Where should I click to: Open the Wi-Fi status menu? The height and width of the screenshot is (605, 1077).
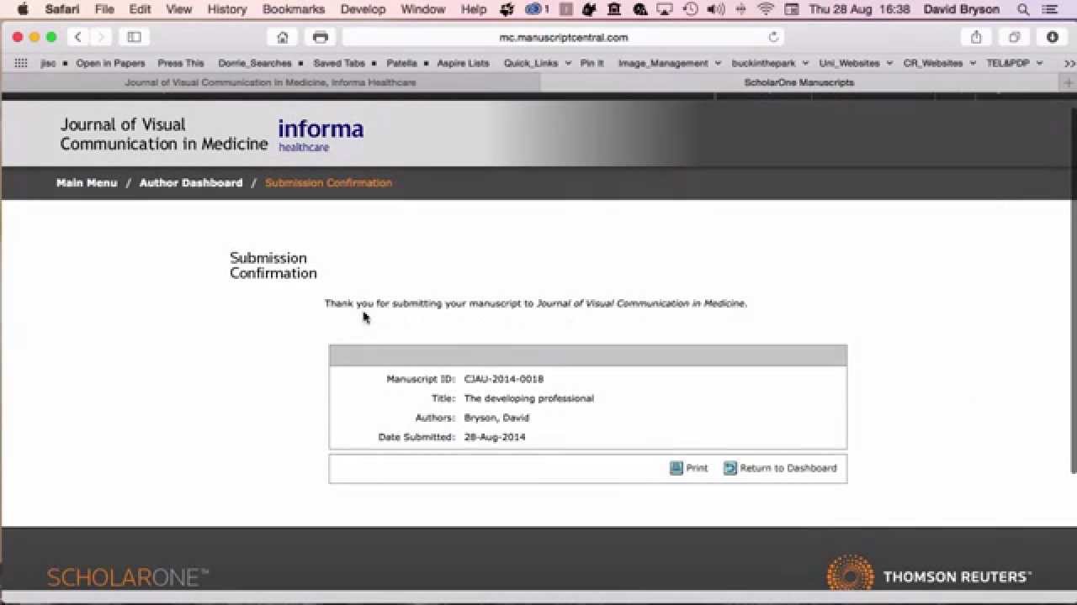[x=766, y=9]
